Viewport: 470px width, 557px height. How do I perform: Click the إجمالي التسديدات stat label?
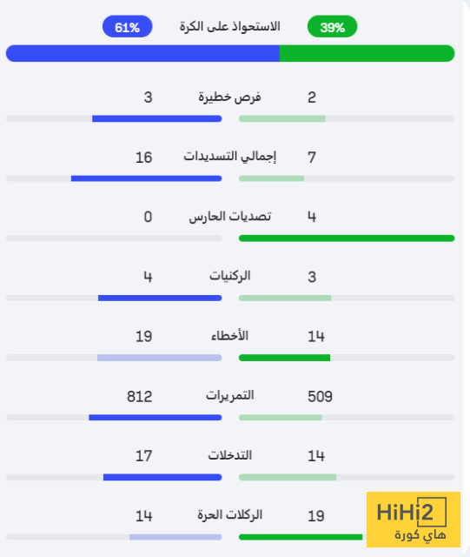(x=229, y=157)
